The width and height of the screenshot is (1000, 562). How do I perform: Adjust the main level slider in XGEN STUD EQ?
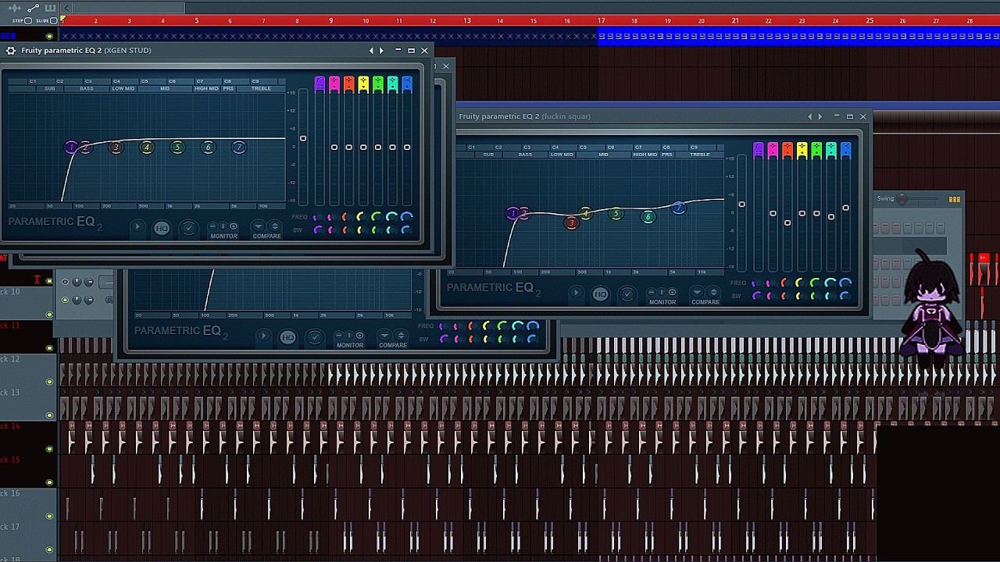point(303,139)
